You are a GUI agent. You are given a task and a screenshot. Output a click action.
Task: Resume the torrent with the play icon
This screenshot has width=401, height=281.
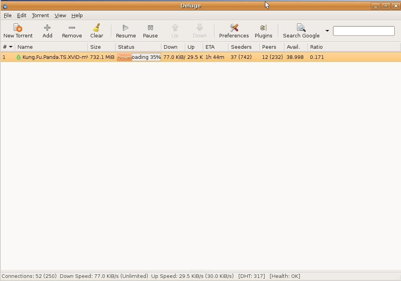(x=125, y=28)
